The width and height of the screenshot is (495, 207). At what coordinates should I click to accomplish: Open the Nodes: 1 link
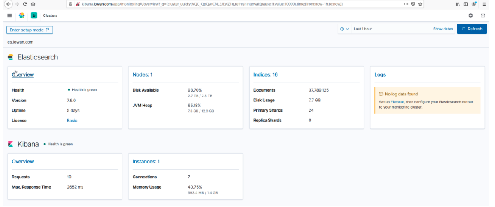click(142, 75)
